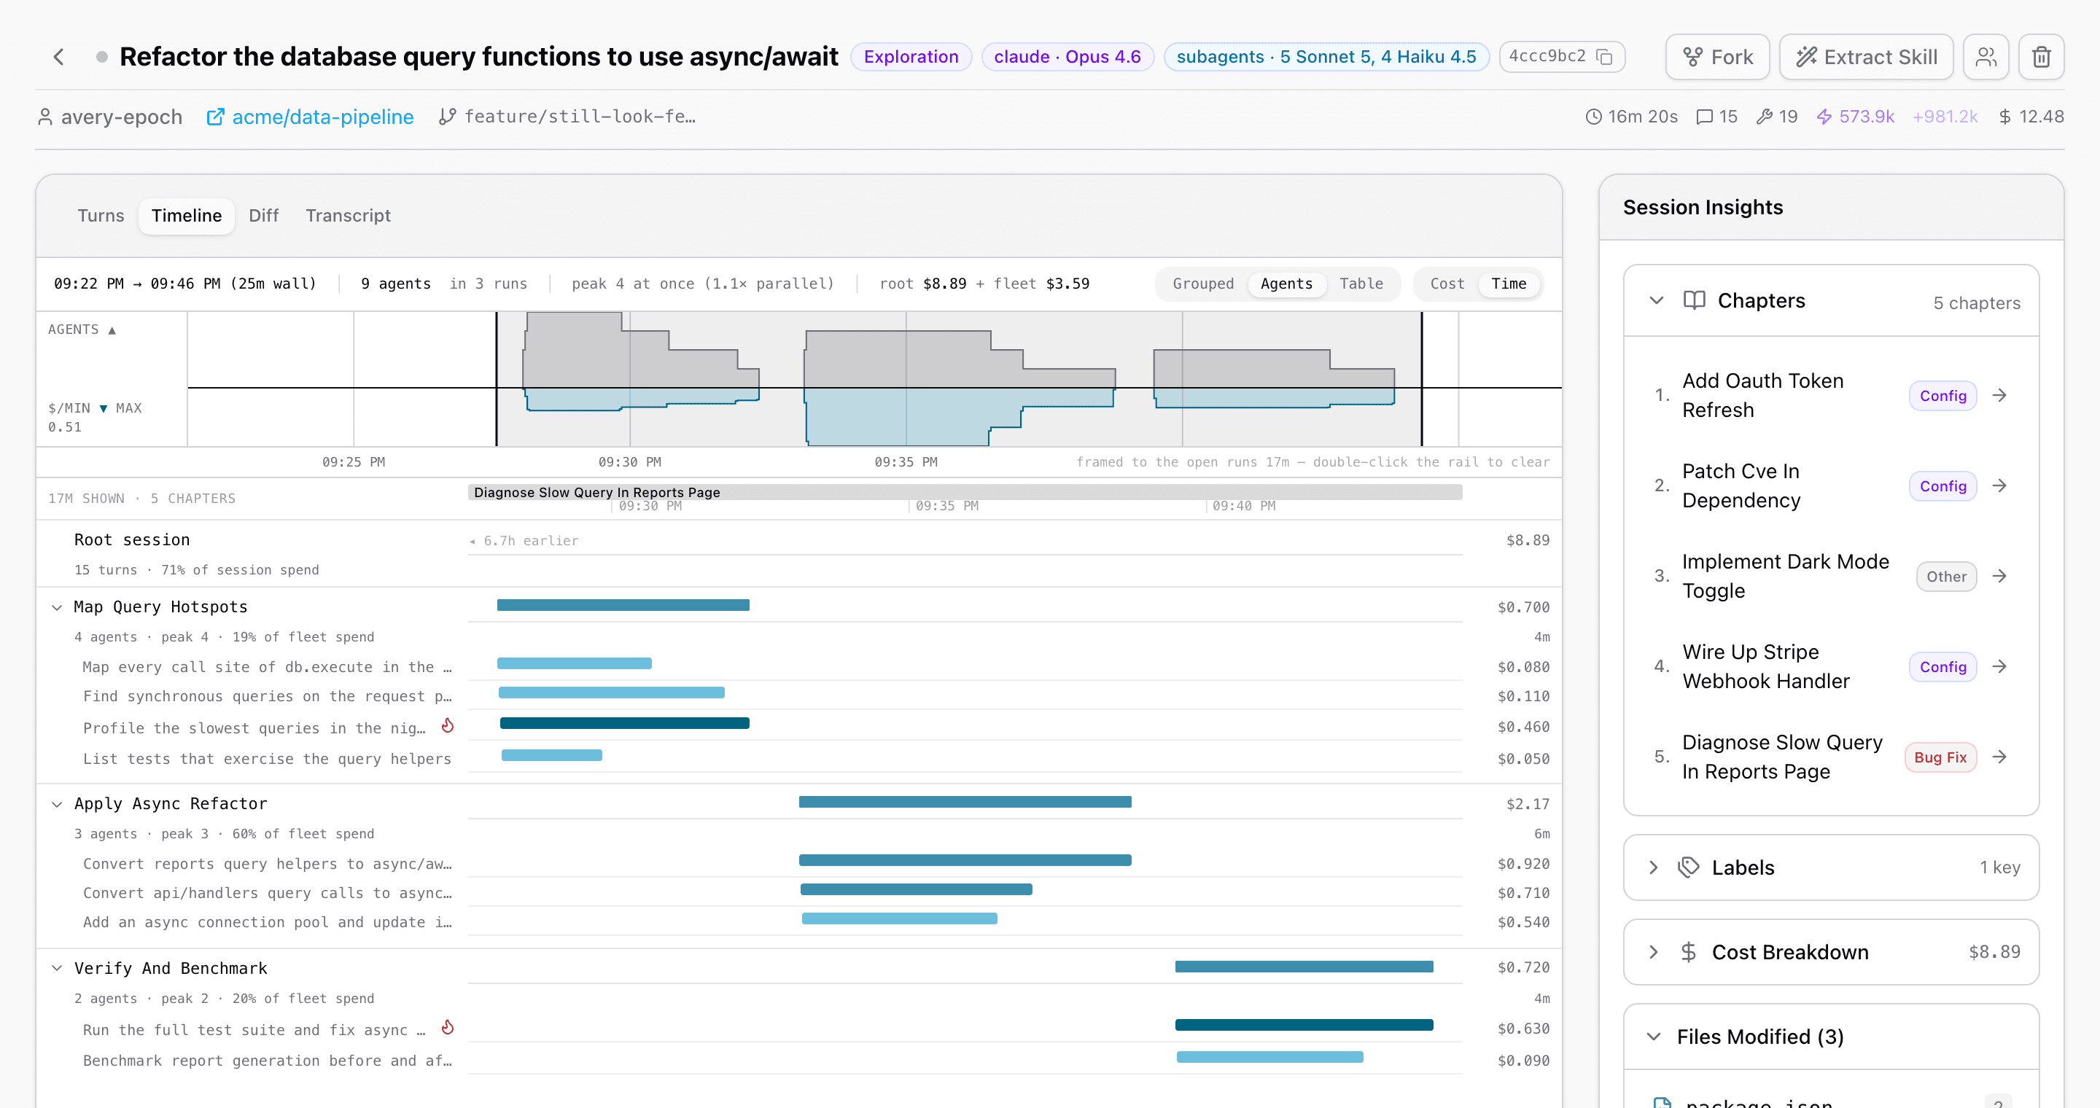Viewport: 2100px width, 1108px height.
Task: Click the tool calls wrench count 19
Action: click(1776, 117)
